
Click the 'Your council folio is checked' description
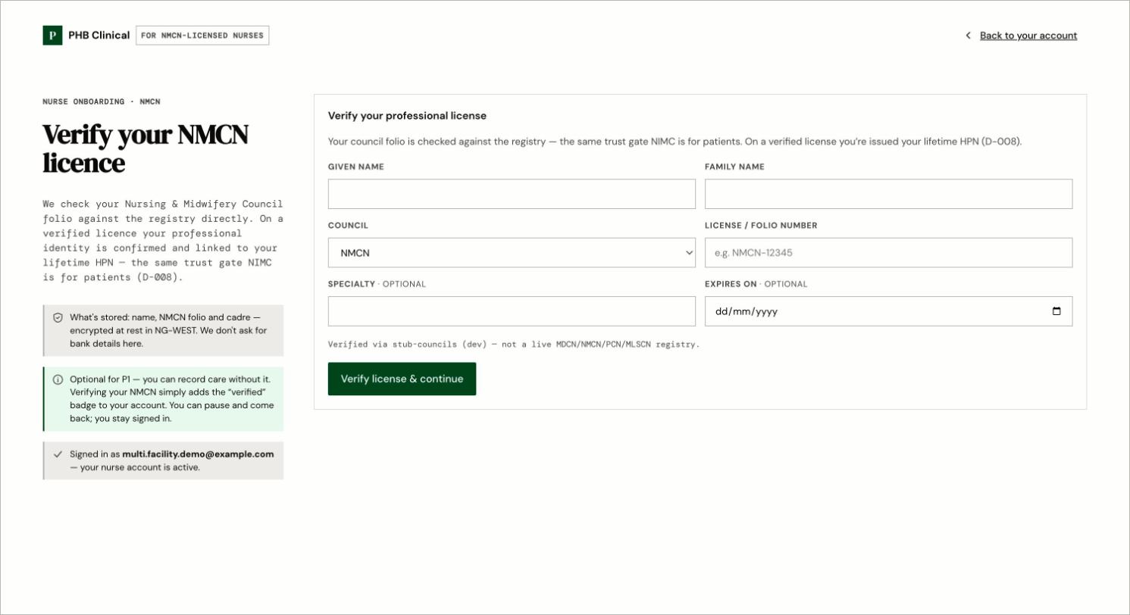[675, 142]
